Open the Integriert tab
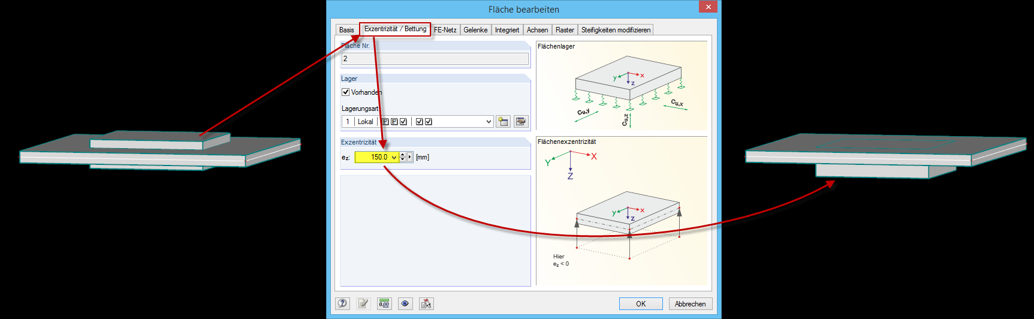The width and height of the screenshot is (1034, 319). [x=507, y=30]
